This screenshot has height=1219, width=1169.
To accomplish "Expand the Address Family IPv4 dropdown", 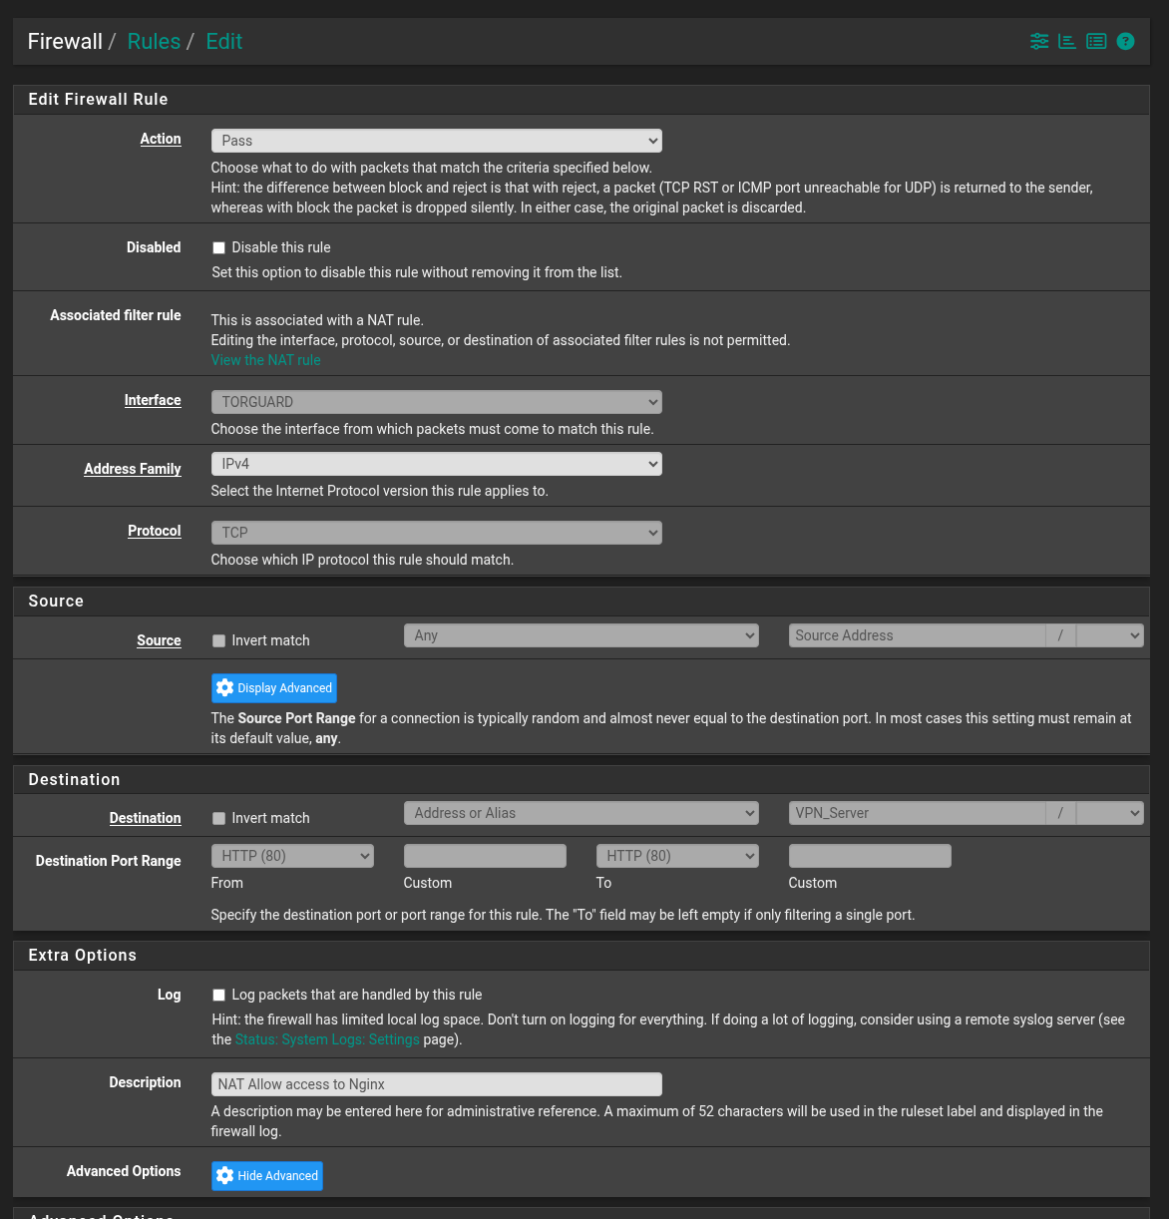I will coord(436,464).
